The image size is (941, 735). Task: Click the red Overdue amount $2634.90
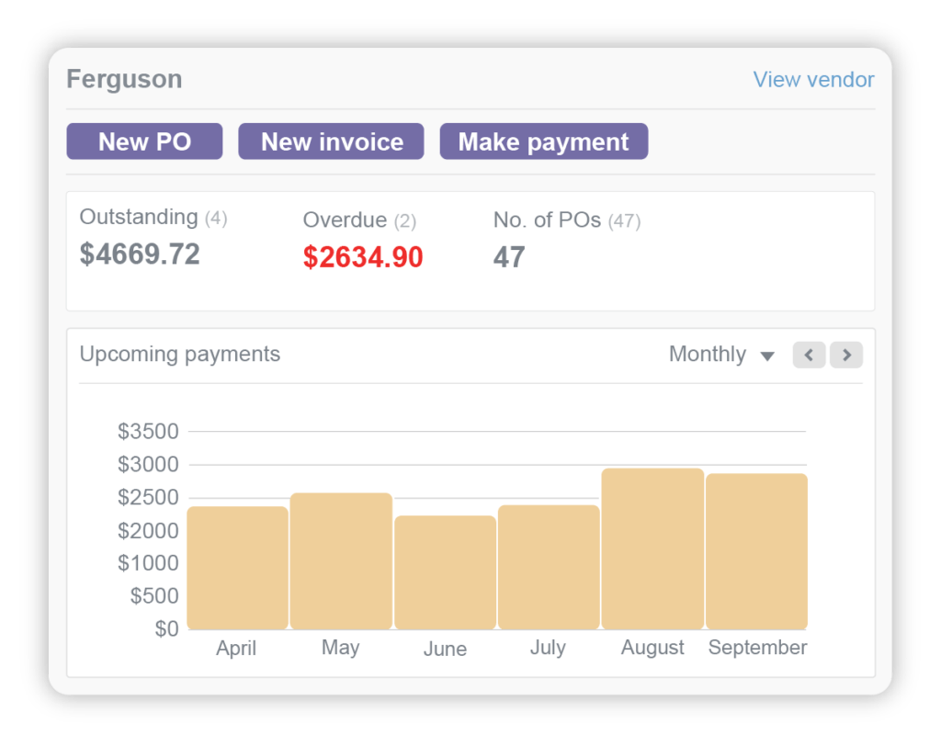coord(363,257)
